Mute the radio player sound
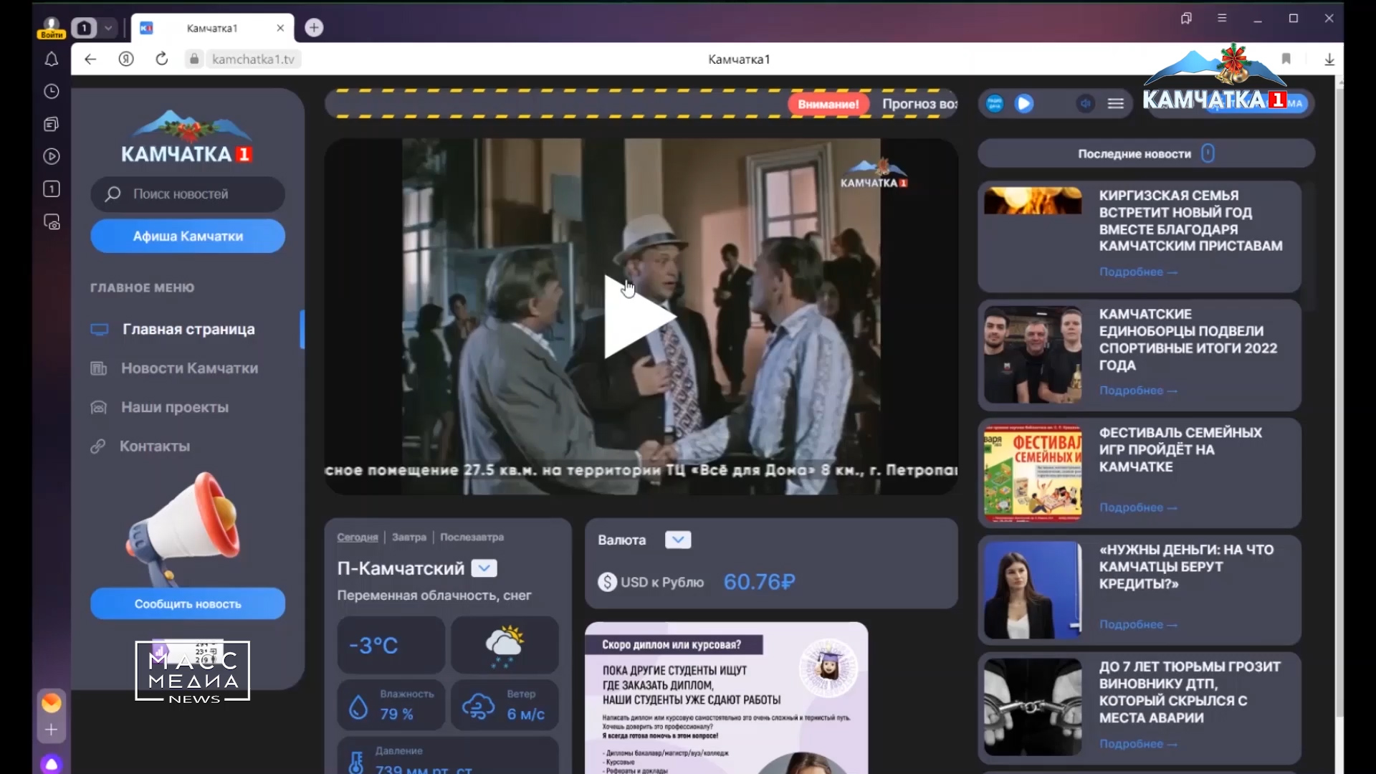Image resolution: width=1376 pixels, height=774 pixels. [1086, 104]
